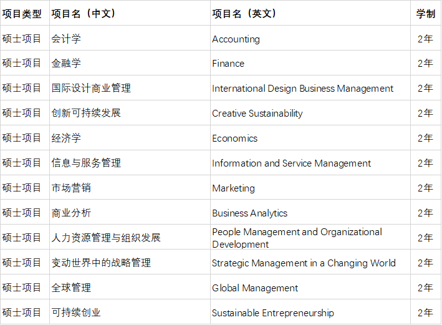Select the Finance cell
442x325 pixels.
coord(228,64)
